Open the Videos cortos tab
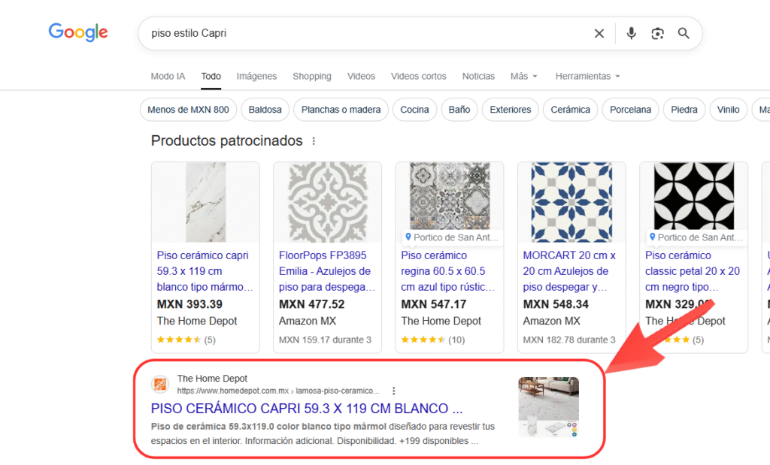 pyautogui.click(x=418, y=76)
